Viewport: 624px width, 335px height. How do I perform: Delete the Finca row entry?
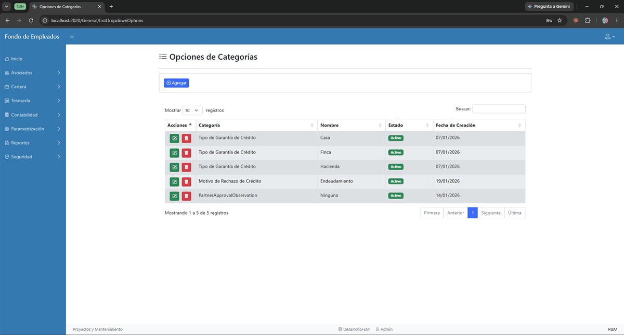point(186,153)
